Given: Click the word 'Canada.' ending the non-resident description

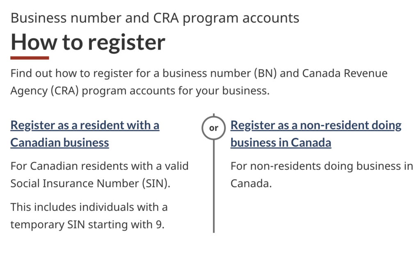Looking at the screenshot, I should 251,183.
